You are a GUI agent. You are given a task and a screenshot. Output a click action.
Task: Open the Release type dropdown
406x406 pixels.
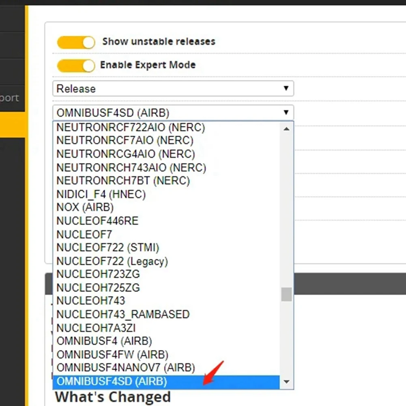click(173, 88)
